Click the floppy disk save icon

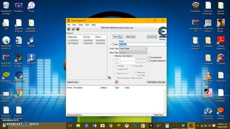pos(78,29)
